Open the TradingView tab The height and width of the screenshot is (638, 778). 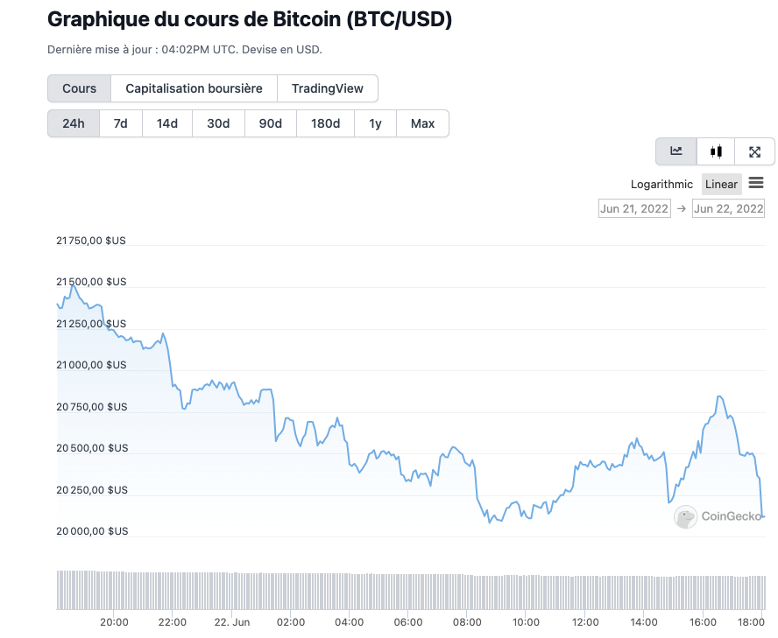point(327,88)
